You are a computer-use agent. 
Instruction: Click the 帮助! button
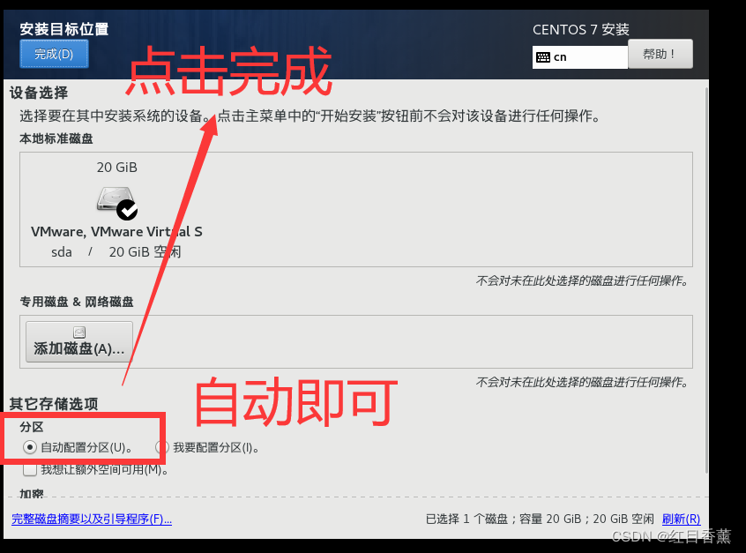click(x=660, y=54)
